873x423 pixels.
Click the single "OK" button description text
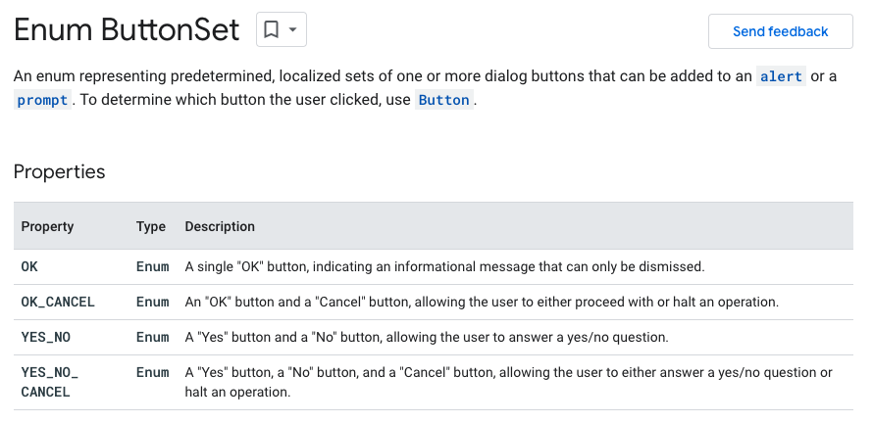pyautogui.click(x=445, y=266)
